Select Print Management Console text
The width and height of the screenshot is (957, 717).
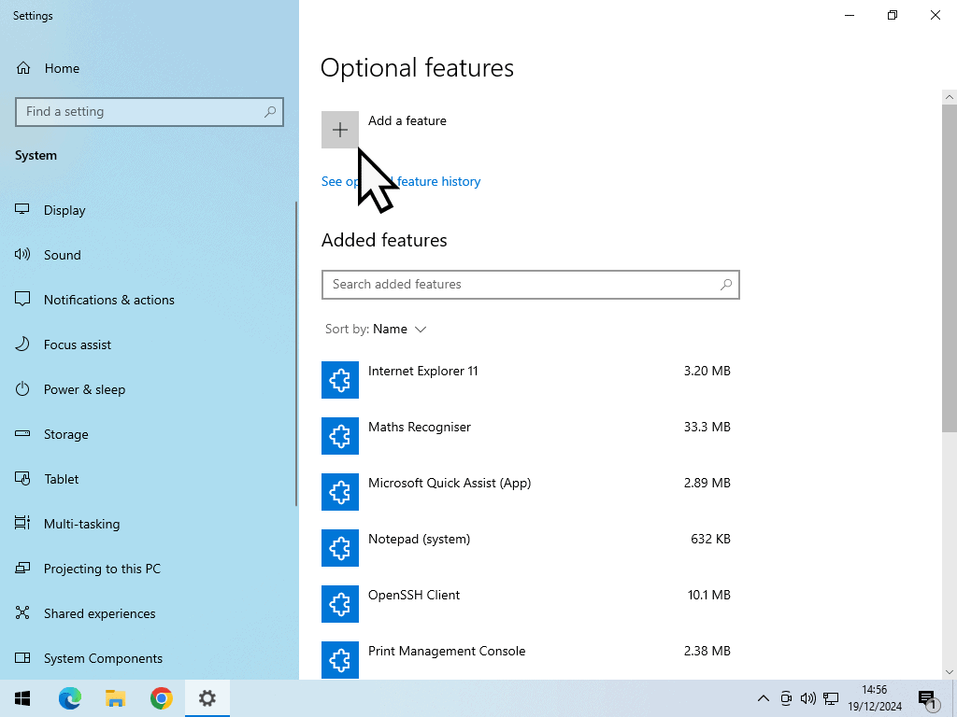pos(447,651)
